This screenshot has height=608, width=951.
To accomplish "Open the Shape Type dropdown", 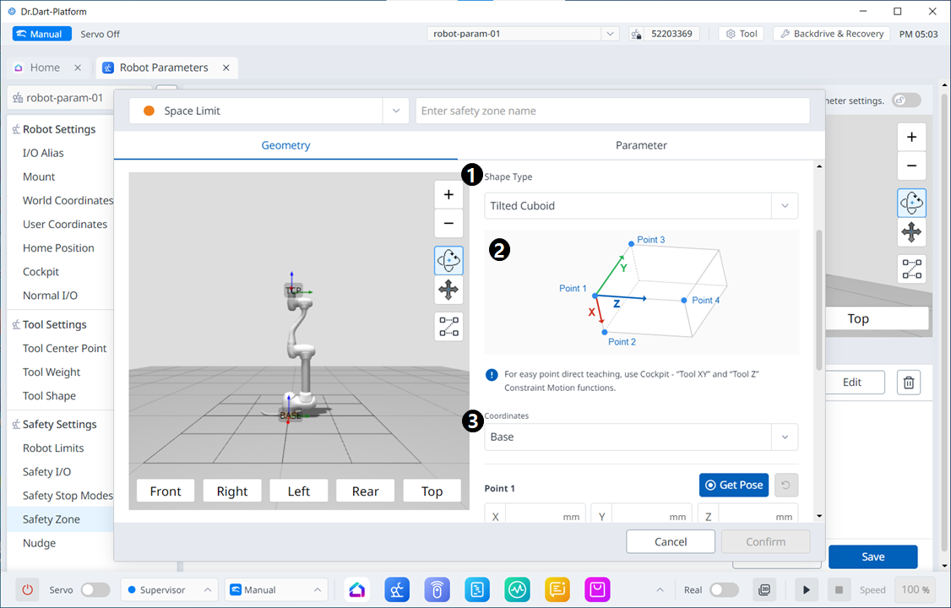I will (641, 205).
